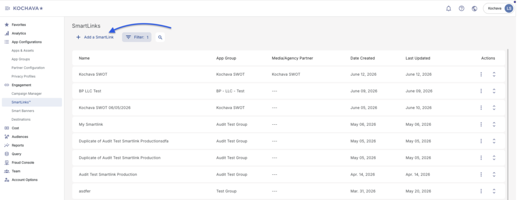The height and width of the screenshot is (200, 517).
Task: Click 'BP - LLC - Test' app group cell
Action: click(230, 91)
